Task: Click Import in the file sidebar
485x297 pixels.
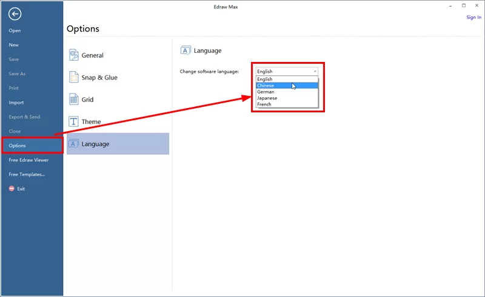Action: coord(16,102)
